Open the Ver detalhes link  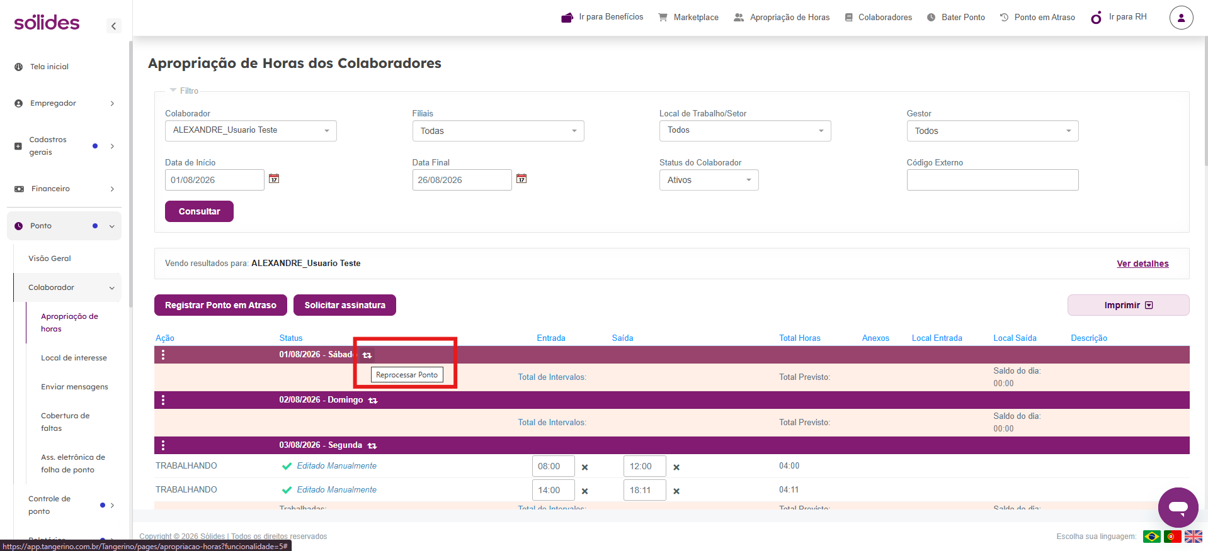click(x=1142, y=264)
